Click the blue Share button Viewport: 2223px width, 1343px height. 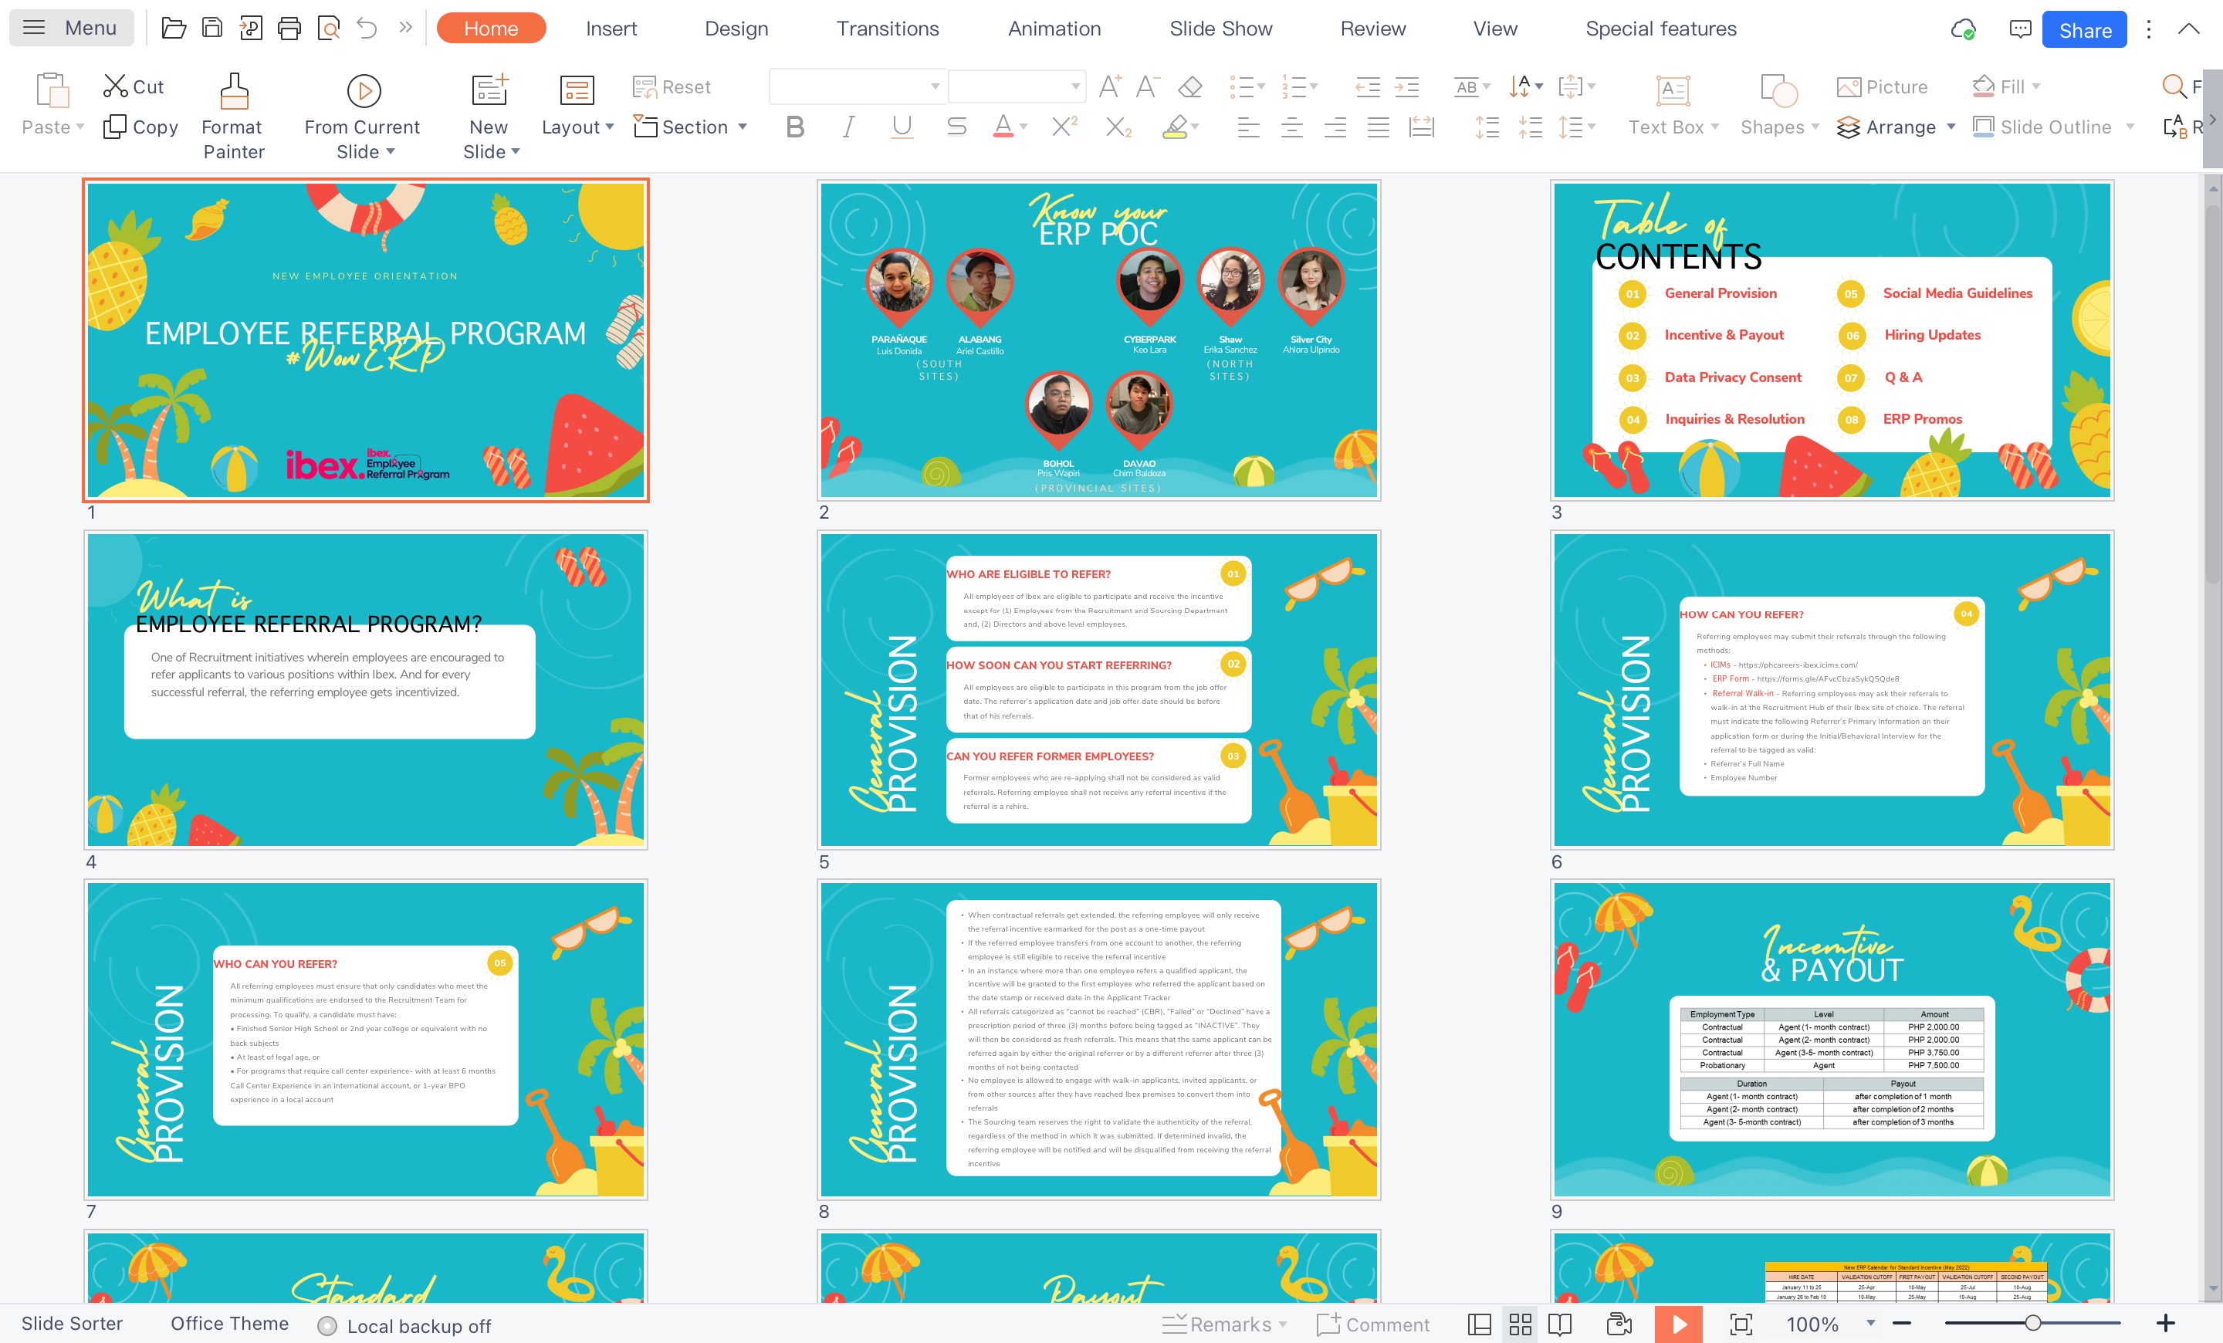pos(2084,30)
